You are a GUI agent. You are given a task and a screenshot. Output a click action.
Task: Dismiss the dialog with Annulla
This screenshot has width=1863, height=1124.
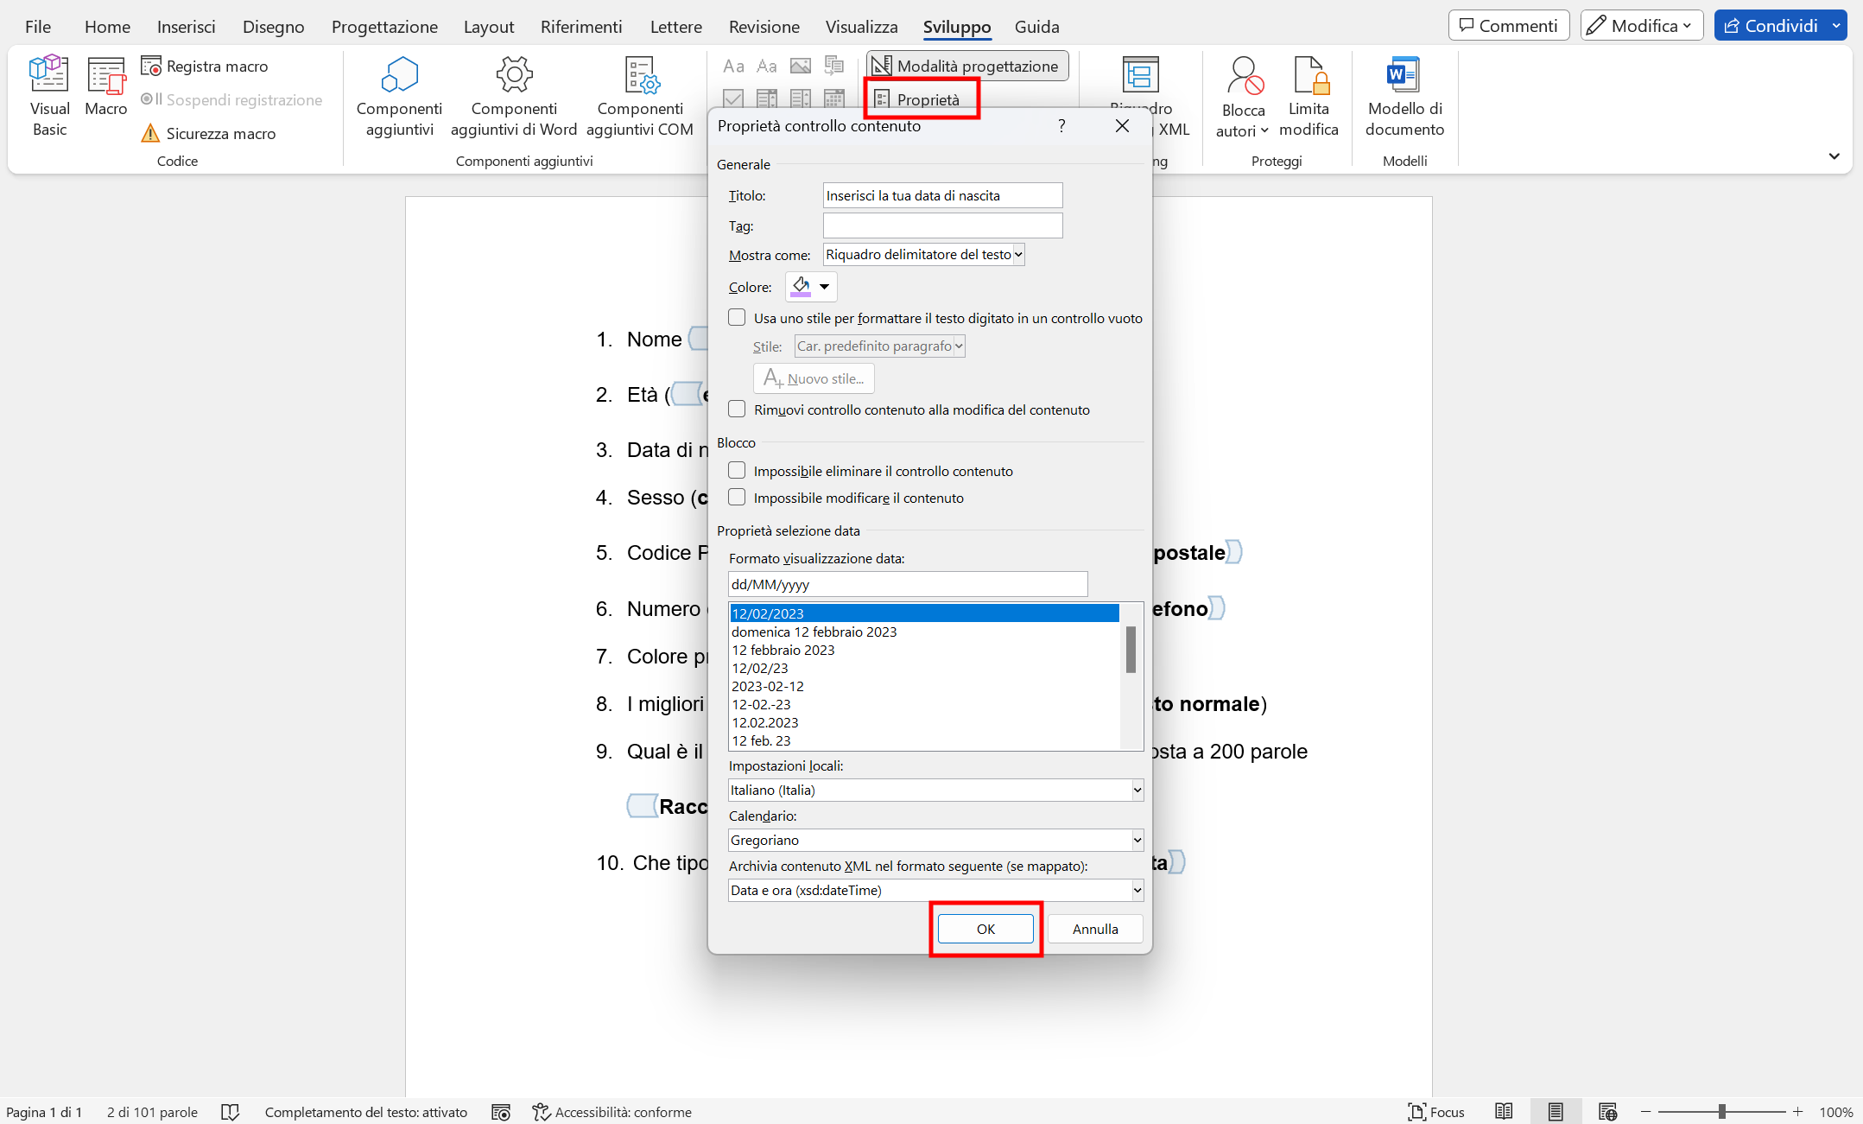pos(1093,928)
